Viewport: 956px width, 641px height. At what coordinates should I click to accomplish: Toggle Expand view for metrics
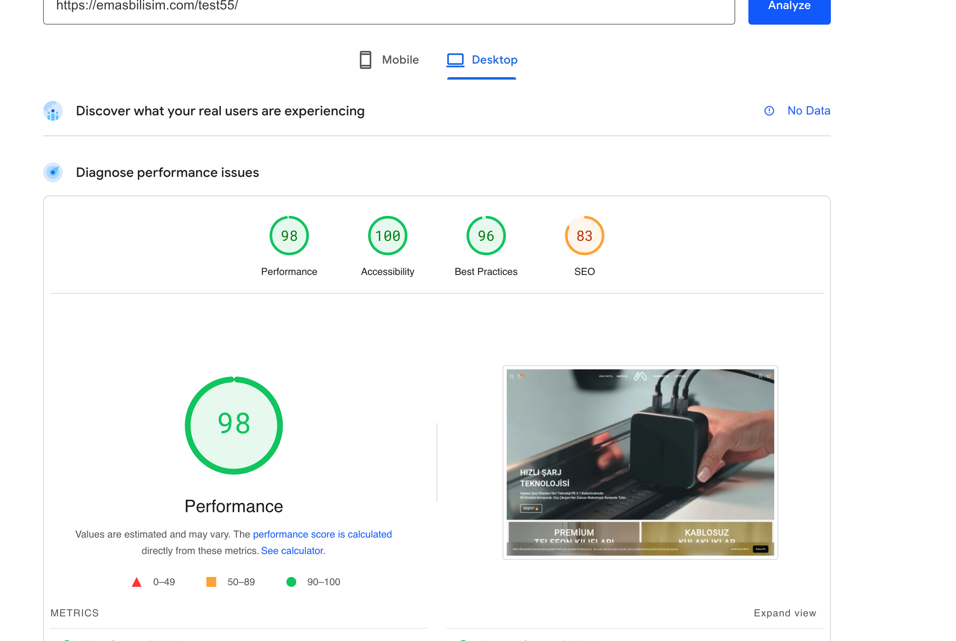point(784,613)
